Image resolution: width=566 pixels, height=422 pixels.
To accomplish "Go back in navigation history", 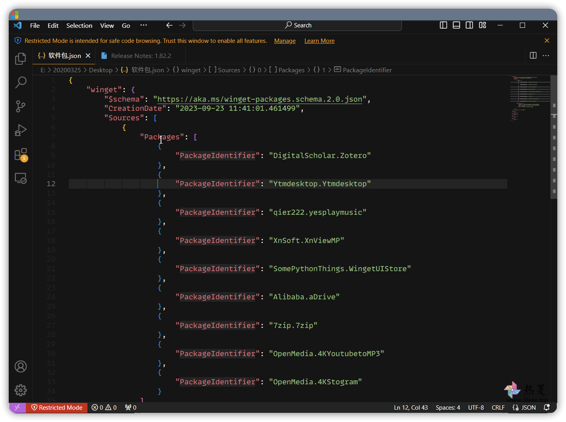I will coord(169,25).
